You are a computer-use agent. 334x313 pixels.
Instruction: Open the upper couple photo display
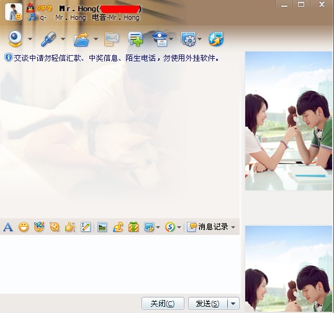tap(289, 121)
